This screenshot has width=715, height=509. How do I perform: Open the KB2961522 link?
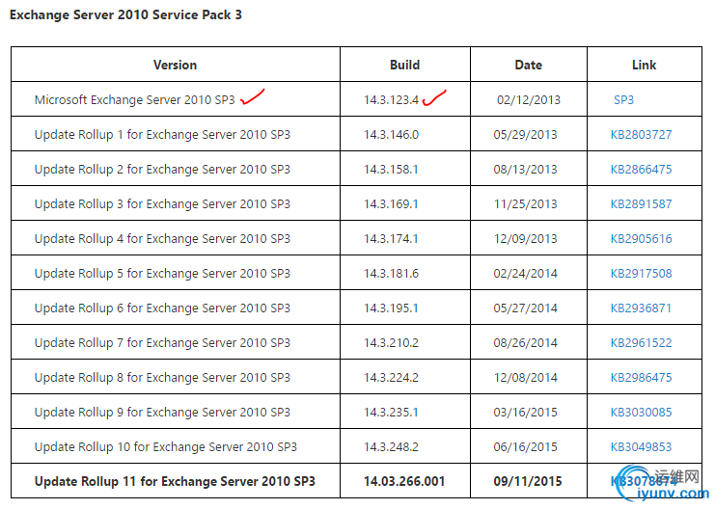641,342
